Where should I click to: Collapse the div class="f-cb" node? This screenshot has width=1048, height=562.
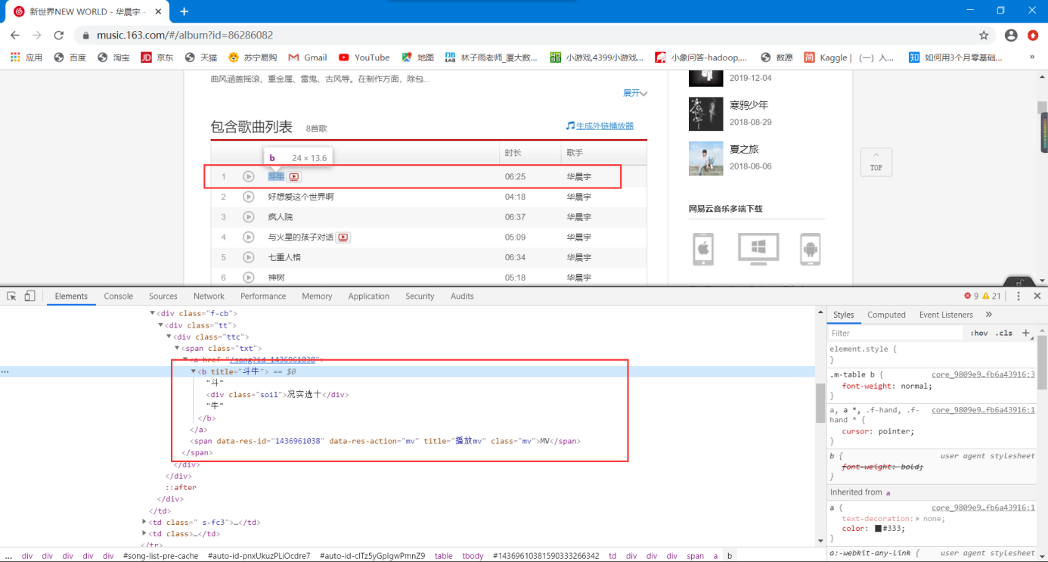tap(152, 313)
